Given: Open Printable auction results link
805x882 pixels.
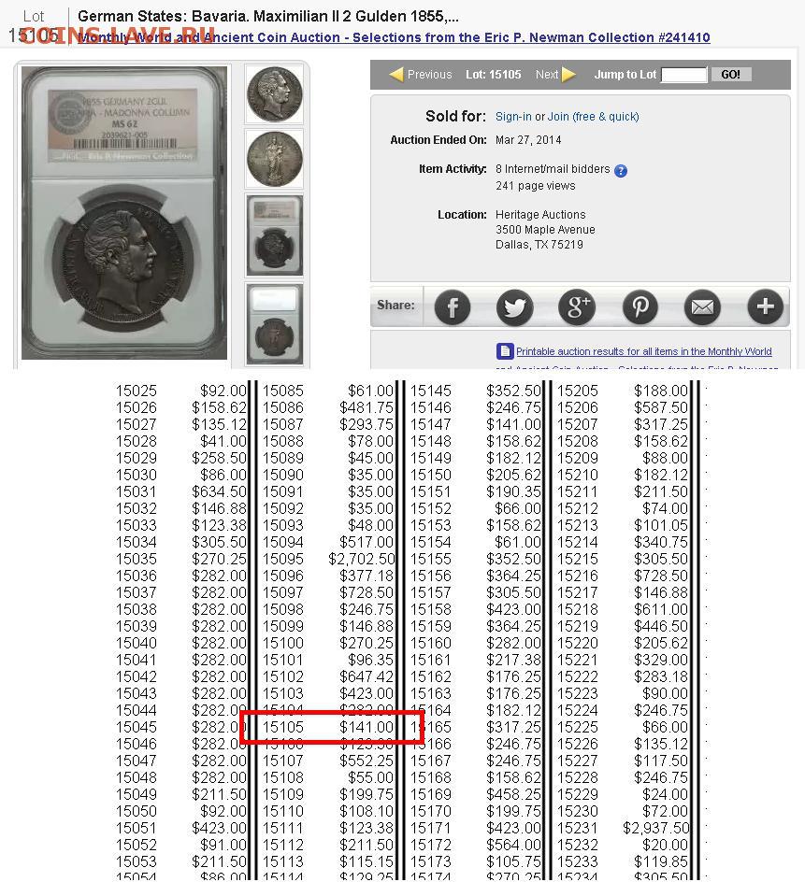Looking at the screenshot, I should (x=643, y=352).
